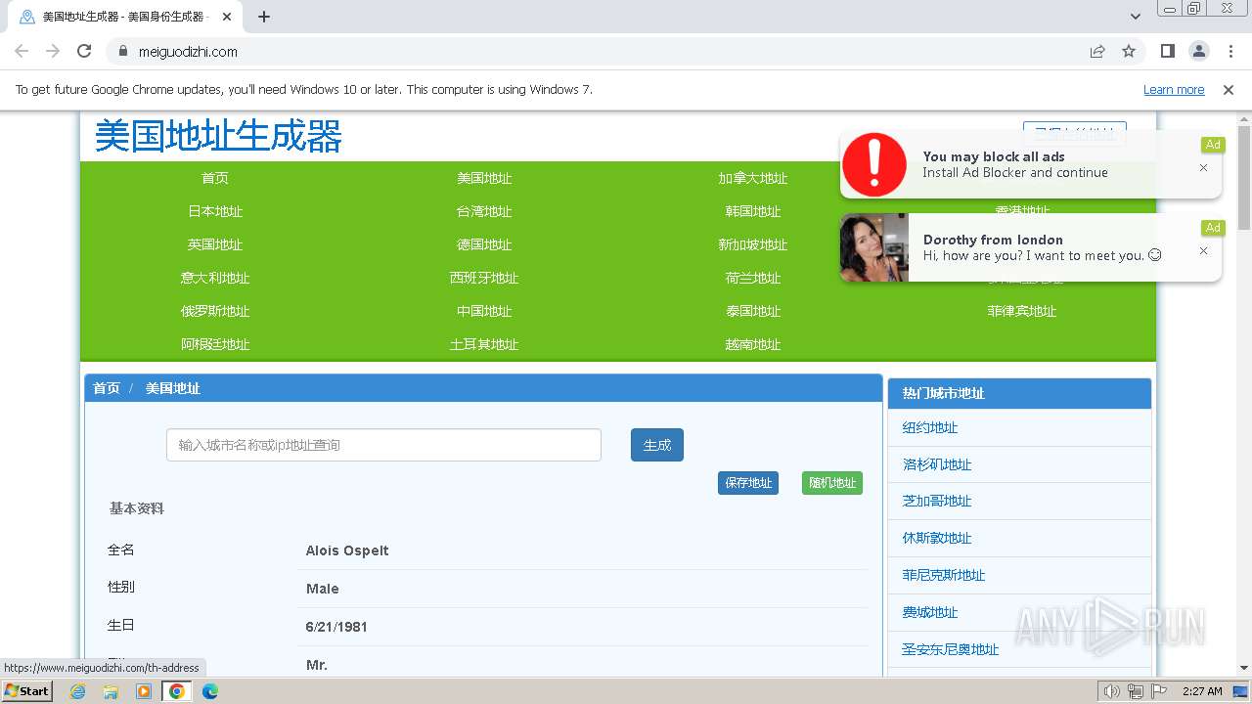
Task: Open 休斯敦地址 in hot cities
Action: point(937,538)
